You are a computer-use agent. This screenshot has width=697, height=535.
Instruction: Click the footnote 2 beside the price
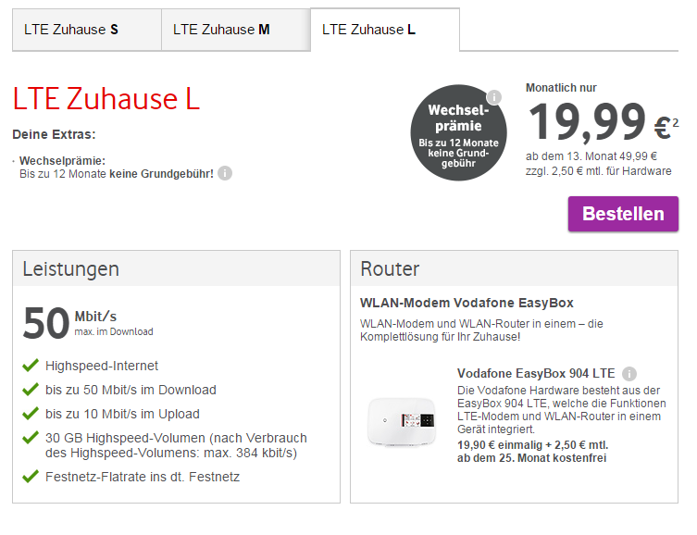676,121
